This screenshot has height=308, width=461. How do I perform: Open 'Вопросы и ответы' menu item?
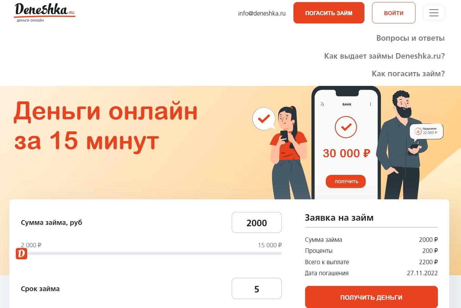(410, 38)
